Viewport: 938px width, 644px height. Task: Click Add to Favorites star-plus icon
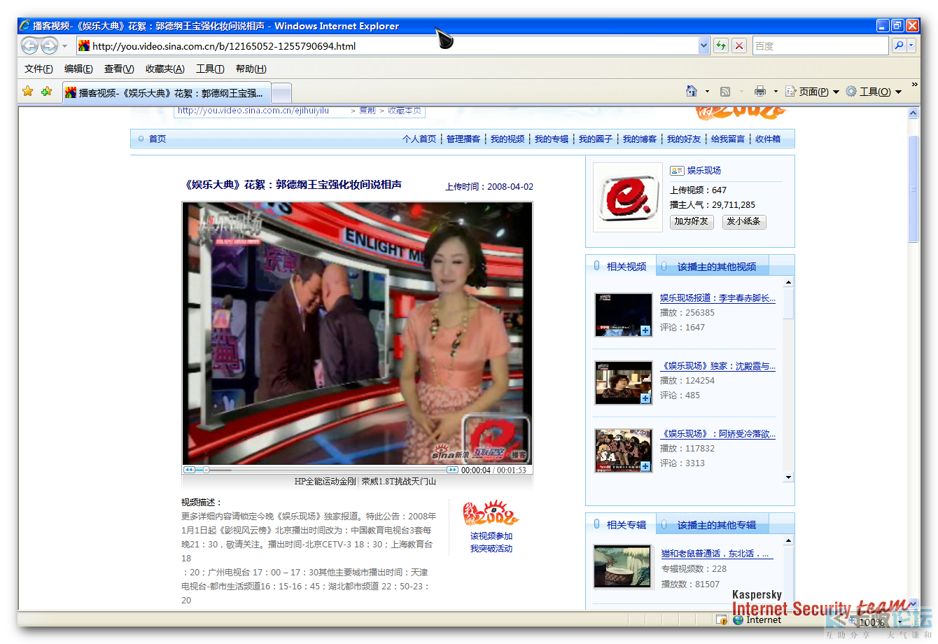pyautogui.click(x=47, y=91)
